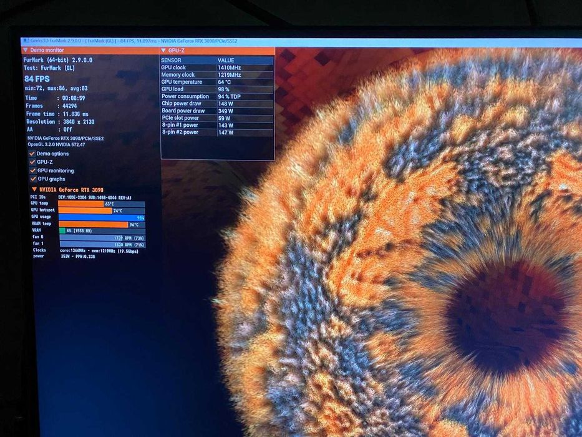Image resolution: width=582 pixels, height=437 pixels.
Task: Select the Chip power draw row
Action: click(x=217, y=104)
